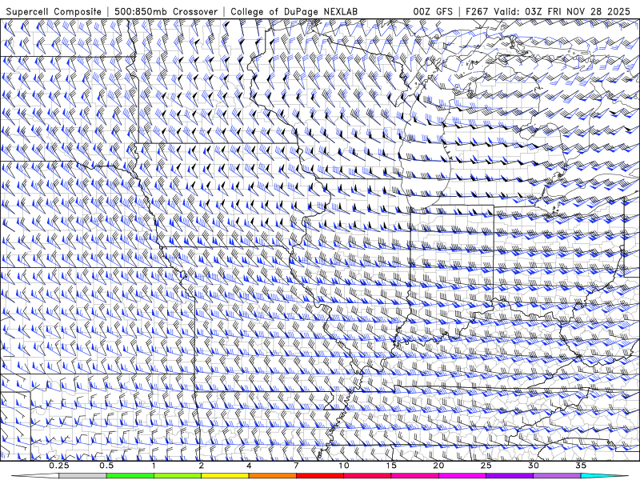Click the "1" colorbar label
640x480 pixels.
point(154,466)
